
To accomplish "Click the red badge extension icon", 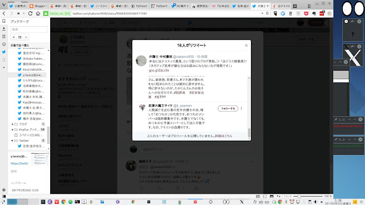I will click(322, 13).
